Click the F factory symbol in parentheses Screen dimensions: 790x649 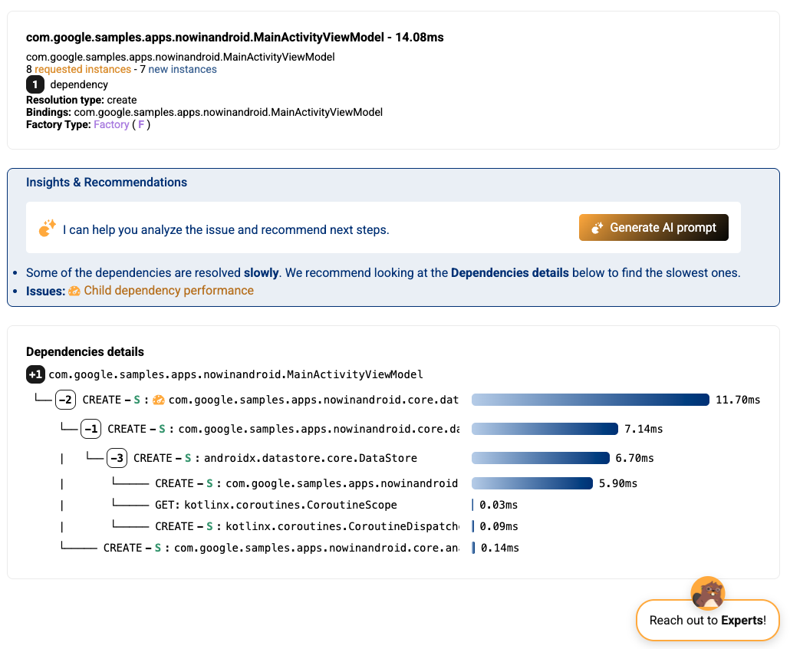click(141, 124)
